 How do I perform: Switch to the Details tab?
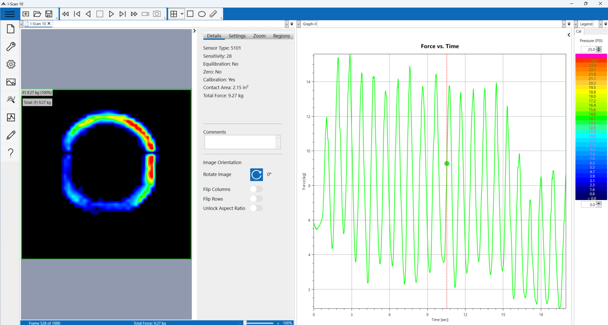pyautogui.click(x=214, y=36)
